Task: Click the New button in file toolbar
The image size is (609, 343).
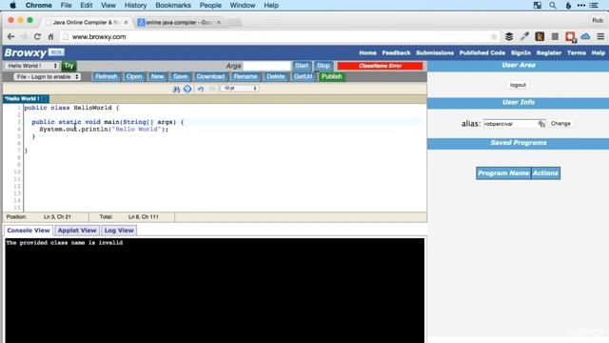Action: (x=157, y=76)
